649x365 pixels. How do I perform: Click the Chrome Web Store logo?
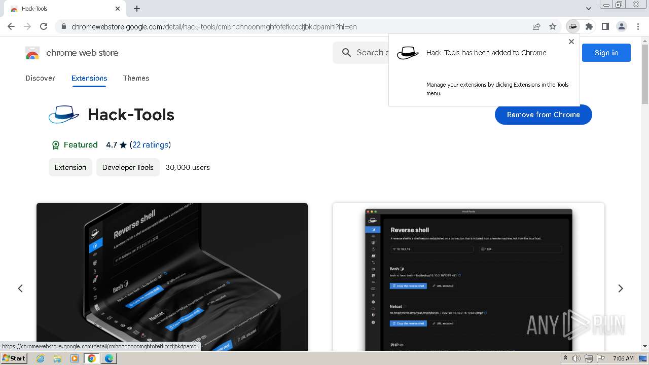pyautogui.click(x=32, y=53)
